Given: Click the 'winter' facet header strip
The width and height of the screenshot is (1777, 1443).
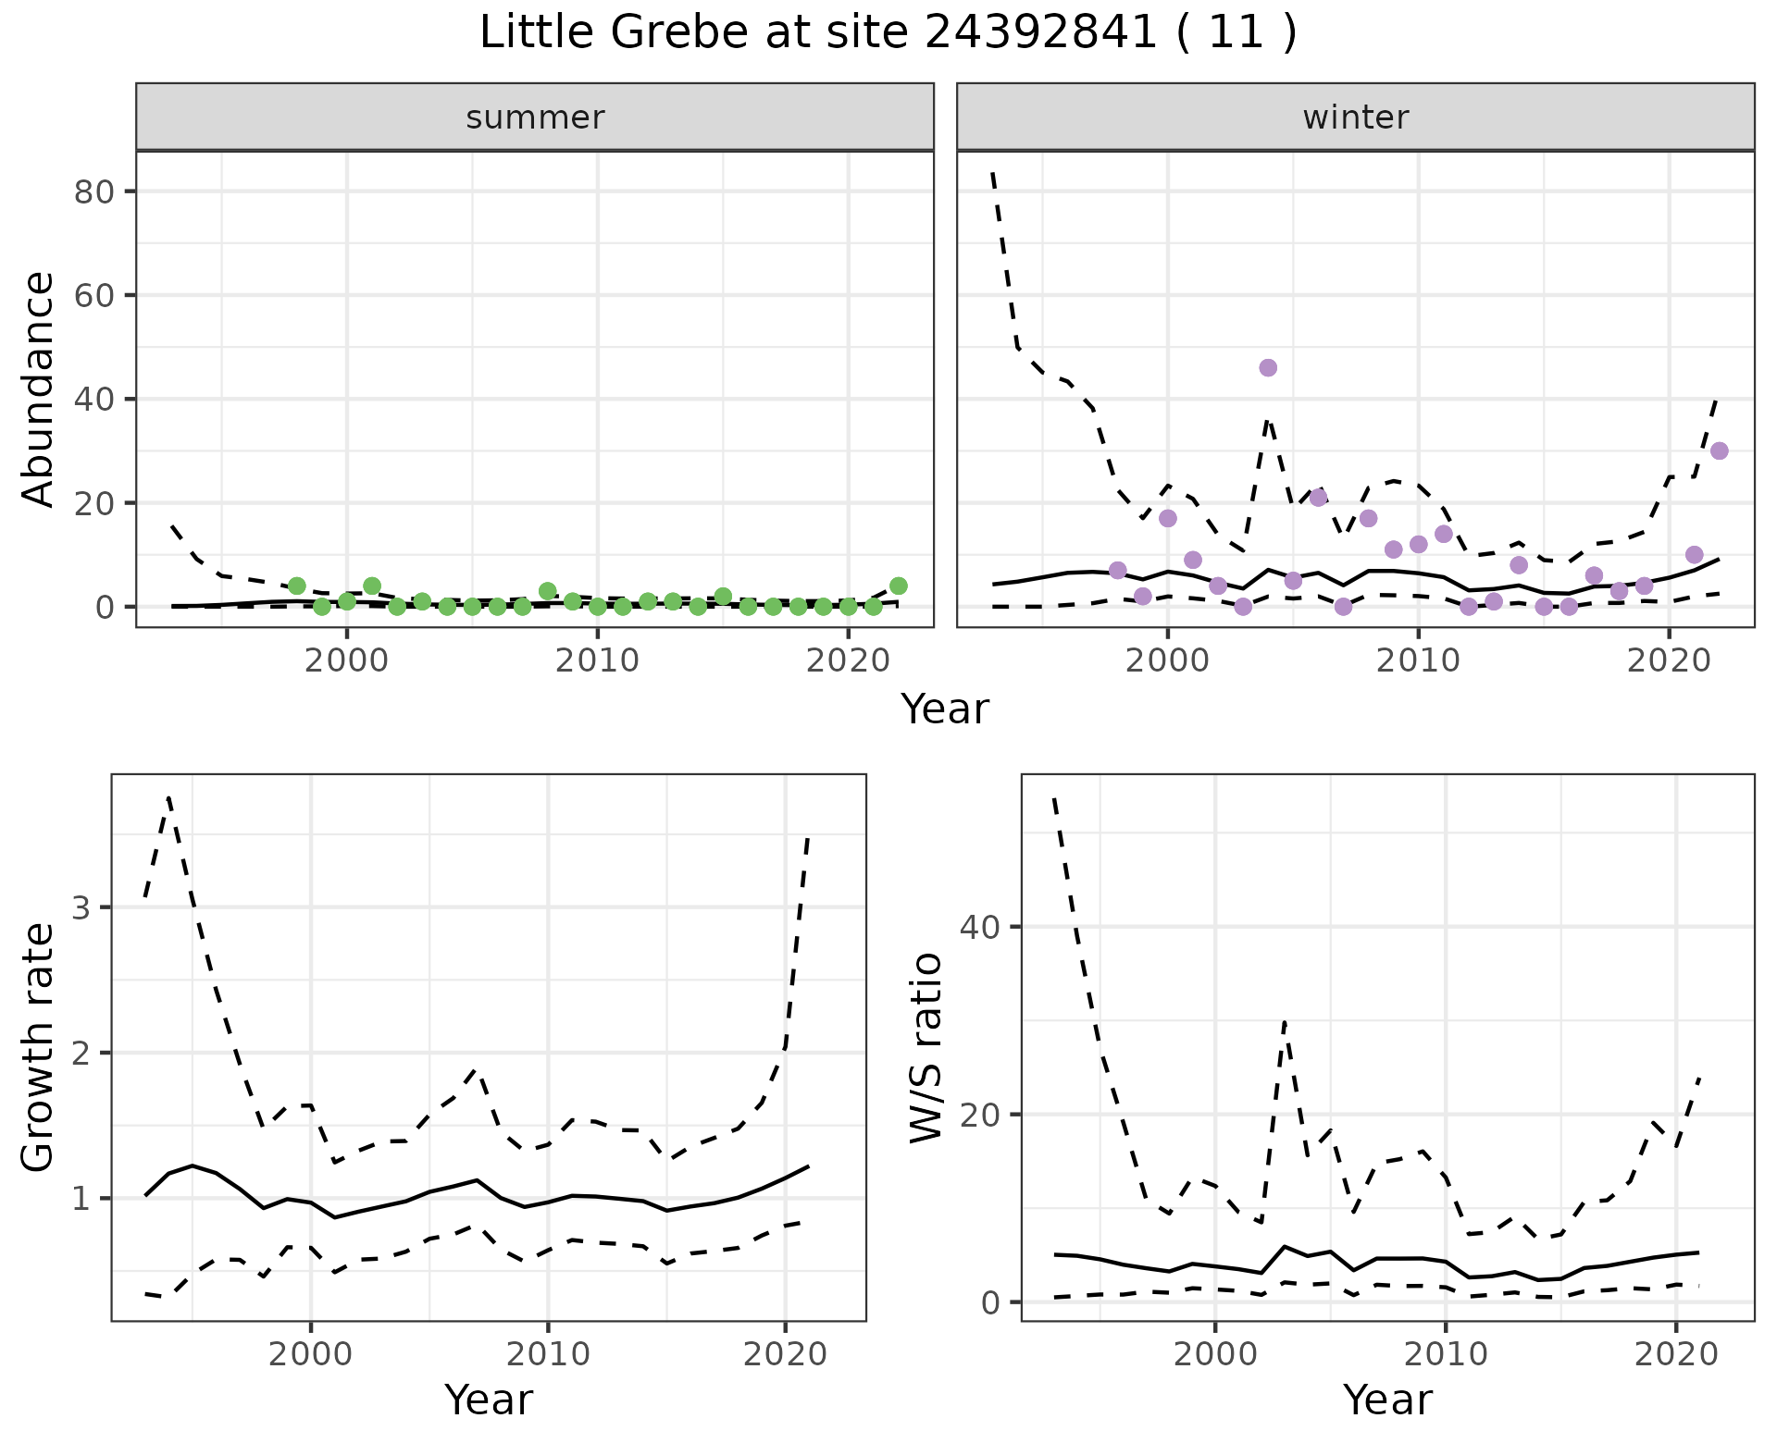Looking at the screenshot, I should click(1355, 117).
